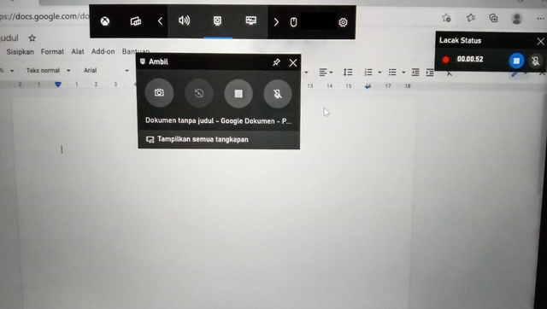Expand the numbered list dropdown arrow
This screenshot has height=309, width=547.
pos(379,73)
